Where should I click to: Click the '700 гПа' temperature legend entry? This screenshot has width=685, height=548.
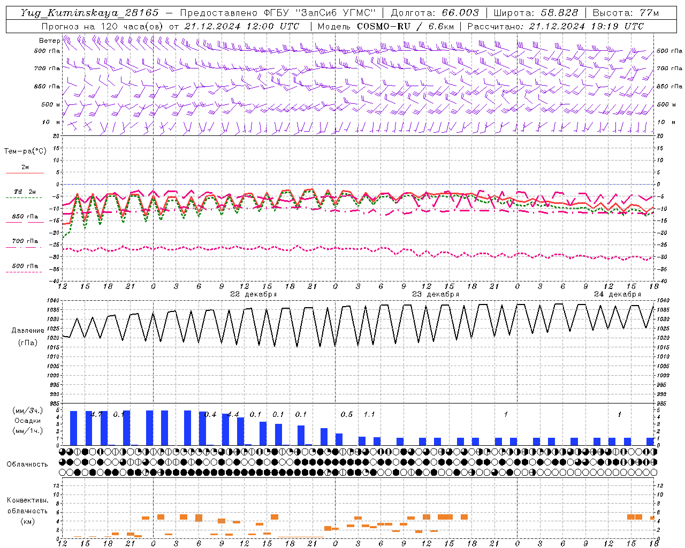pos(25,241)
